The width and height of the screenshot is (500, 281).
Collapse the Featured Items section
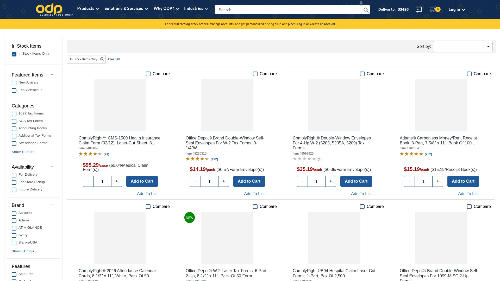52,75
